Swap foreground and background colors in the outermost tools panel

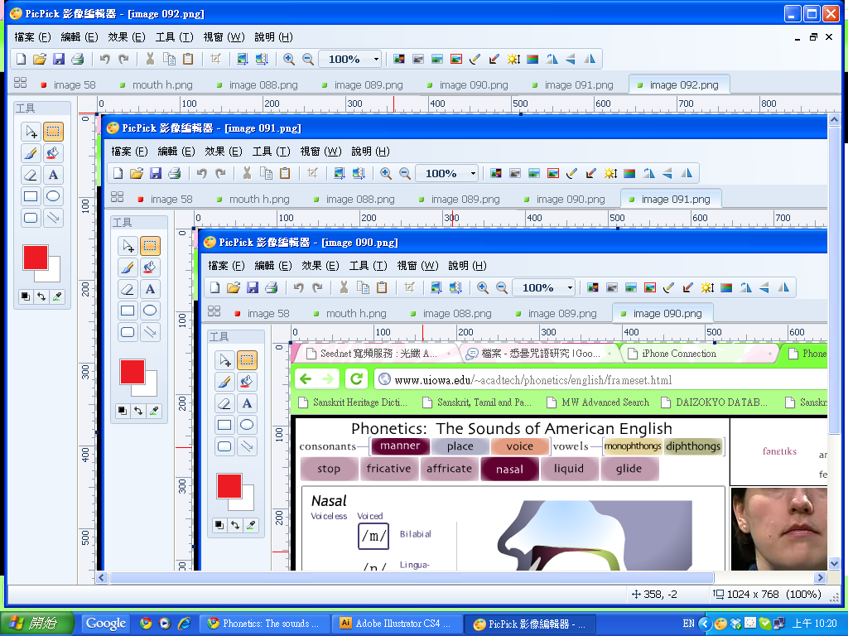click(x=41, y=296)
